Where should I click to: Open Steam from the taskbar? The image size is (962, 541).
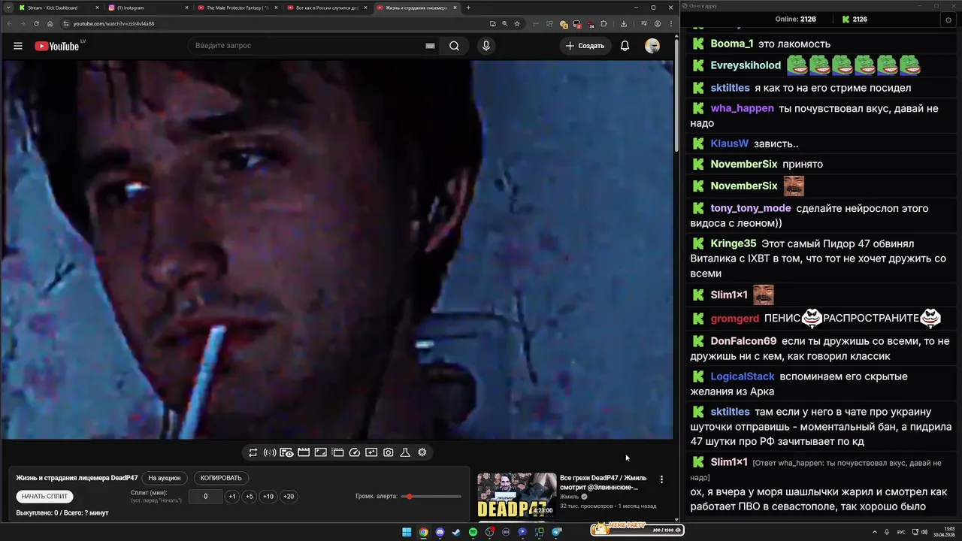click(456, 532)
